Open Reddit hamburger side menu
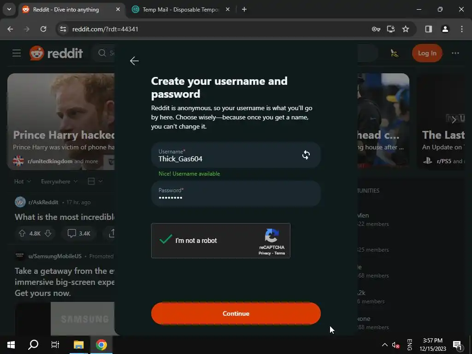 [x=17, y=53]
